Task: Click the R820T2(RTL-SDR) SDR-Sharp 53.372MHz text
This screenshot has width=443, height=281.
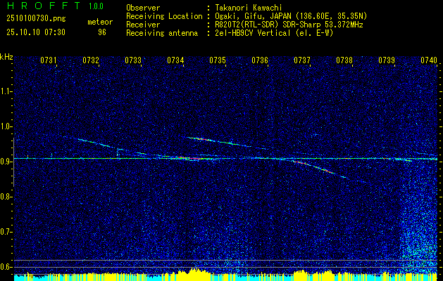Action: coord(288,25)
